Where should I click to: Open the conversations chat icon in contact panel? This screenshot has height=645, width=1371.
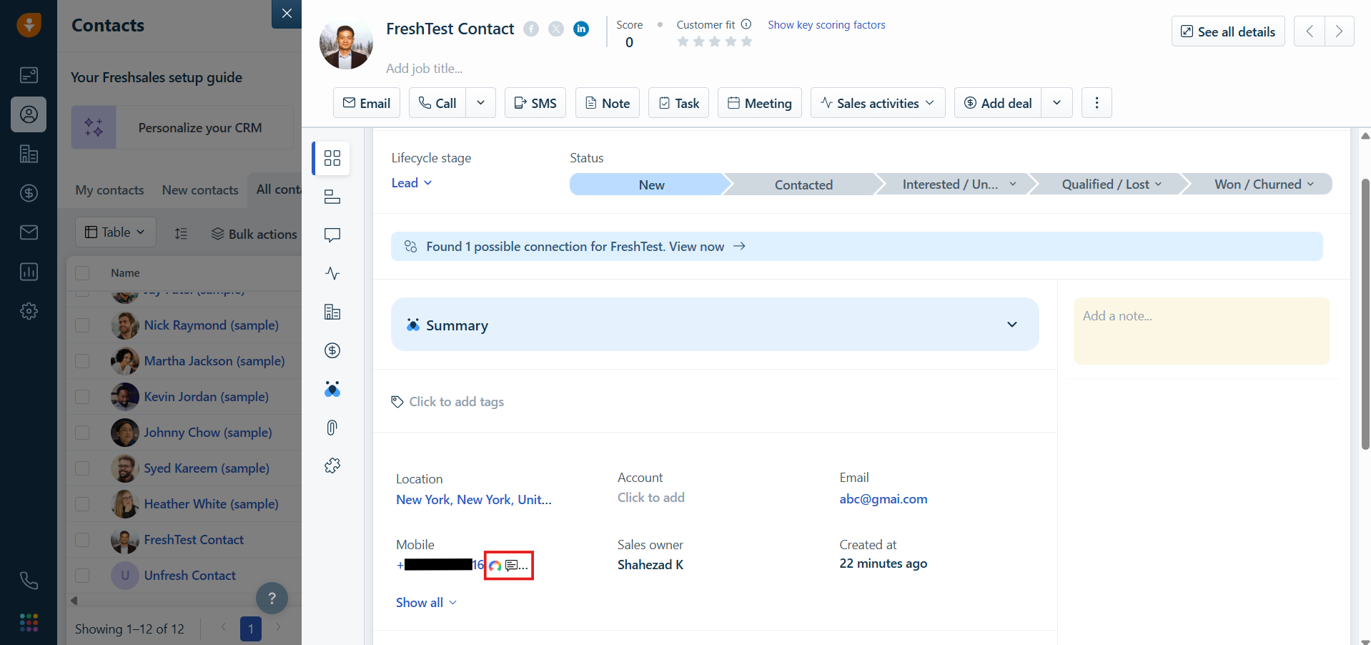point(332,235)
